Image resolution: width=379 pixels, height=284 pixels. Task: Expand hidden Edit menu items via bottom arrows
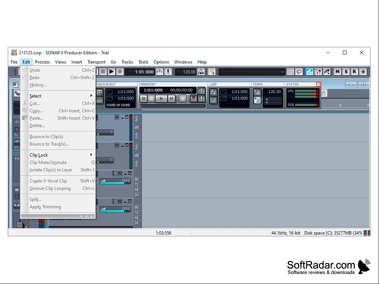[58, 216]
